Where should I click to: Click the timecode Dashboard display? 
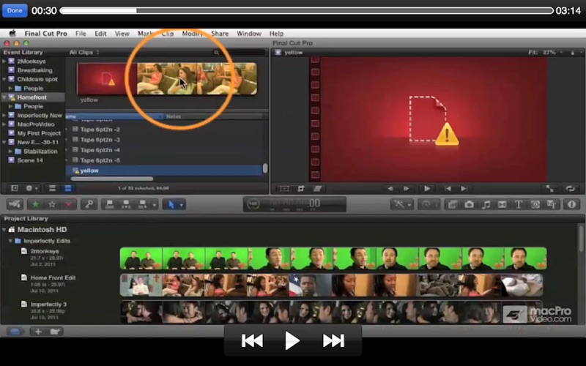tap(294, 204)
